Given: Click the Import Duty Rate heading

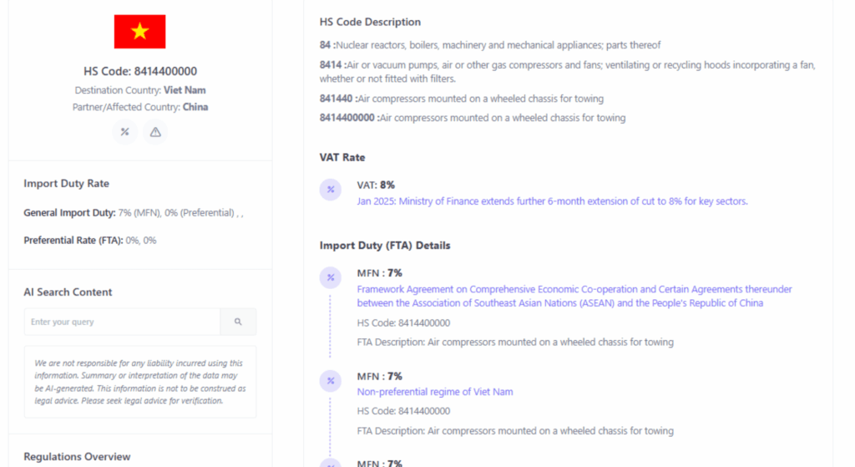Looking at the screenshot, I should [x=66, y=184].
